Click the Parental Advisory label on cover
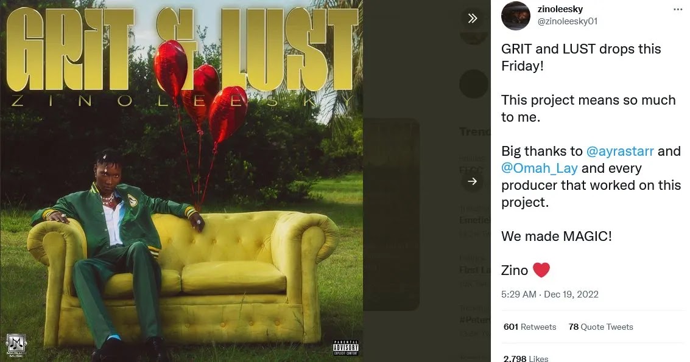 345,347
